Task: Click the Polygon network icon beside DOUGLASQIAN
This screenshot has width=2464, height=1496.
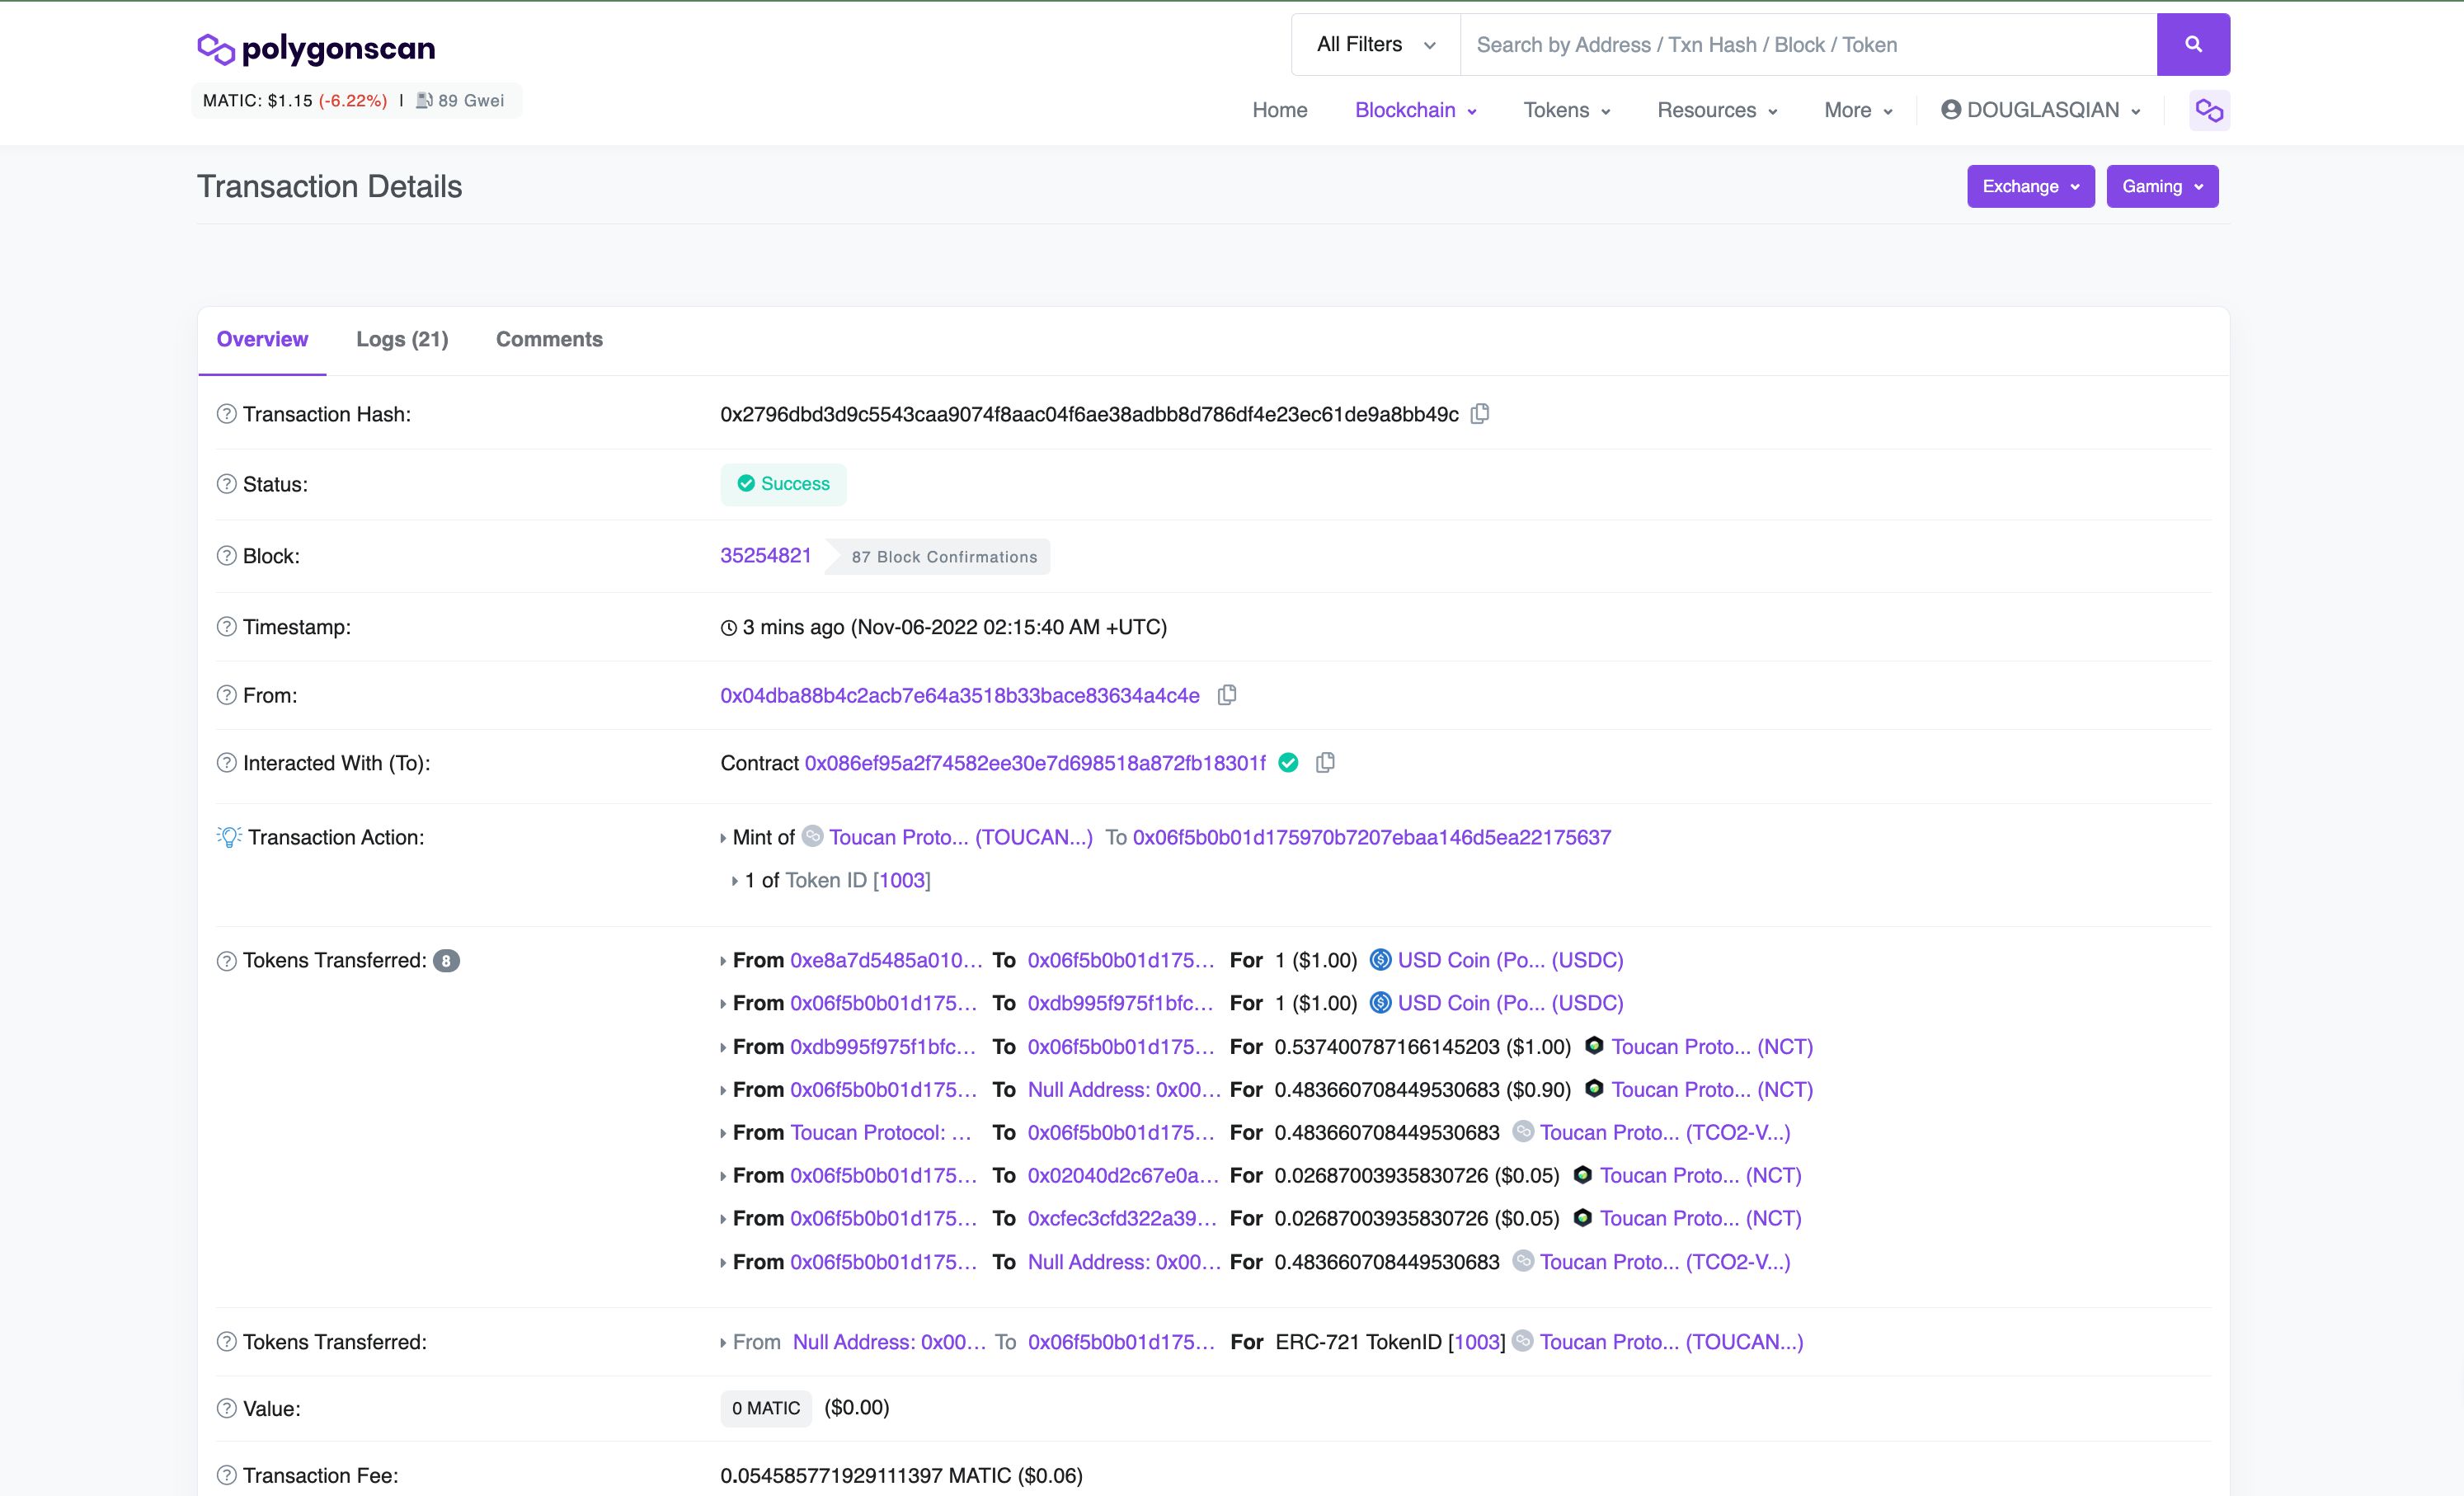Action: click(2209, 110)
